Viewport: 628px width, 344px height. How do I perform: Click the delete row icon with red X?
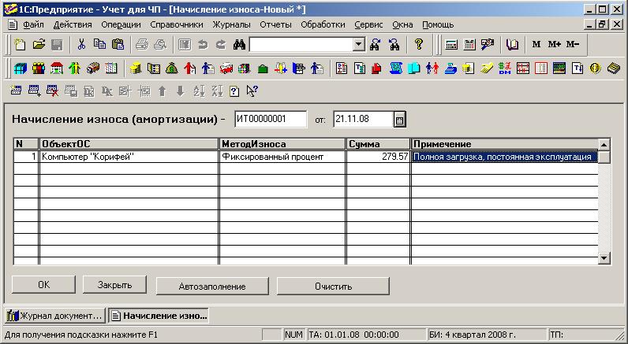click(x=52, y=91)
